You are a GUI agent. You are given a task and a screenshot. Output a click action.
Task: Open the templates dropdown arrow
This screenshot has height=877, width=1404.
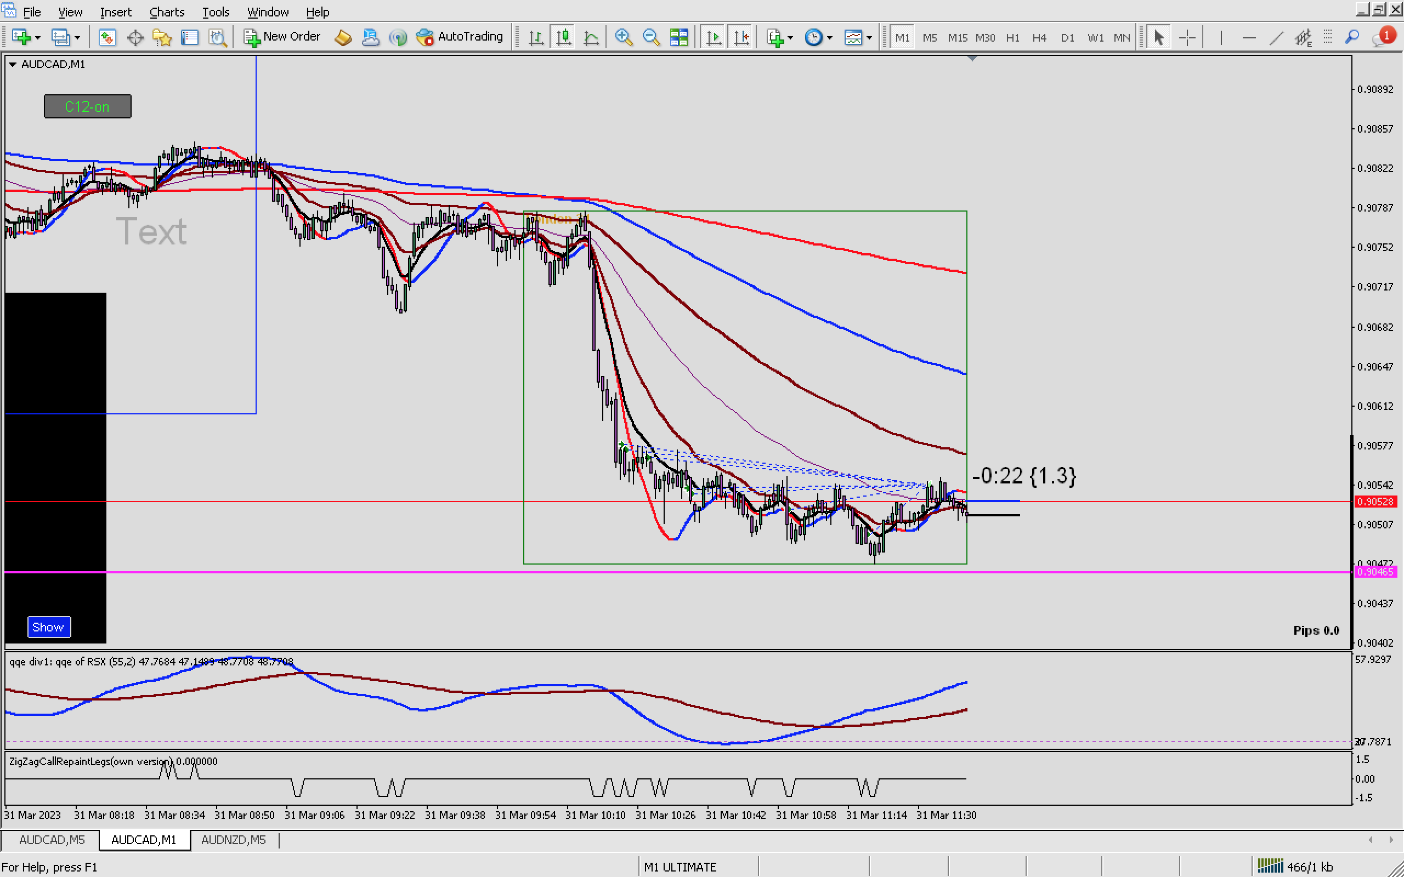pos(869,38)
